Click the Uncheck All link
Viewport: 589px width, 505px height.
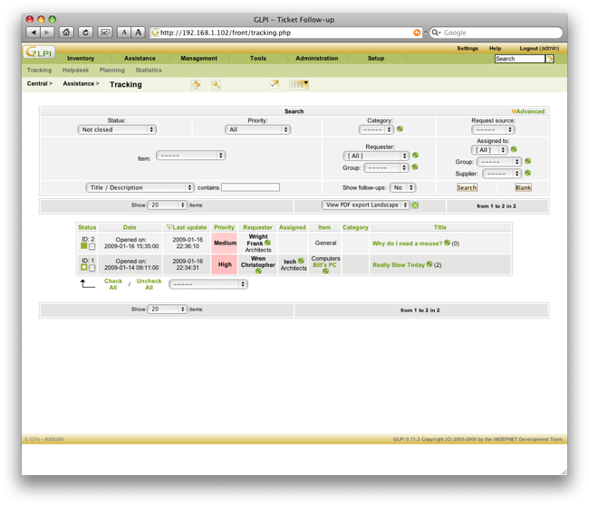coord(149,284)
